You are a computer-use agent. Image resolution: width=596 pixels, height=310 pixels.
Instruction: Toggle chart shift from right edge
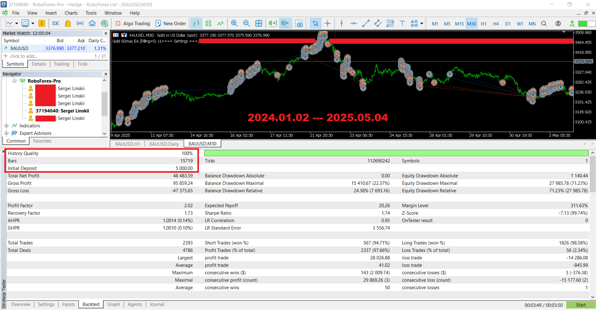tap(285, 23)
